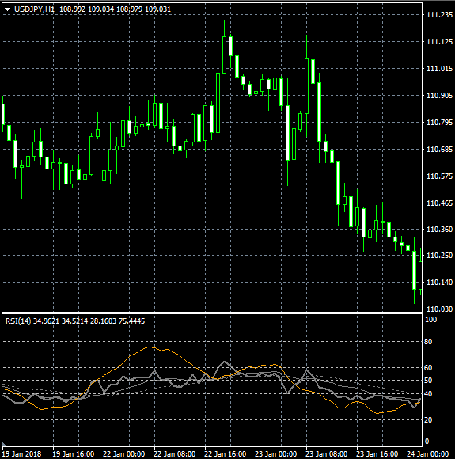Click the chart shift marker at bottom-left corner

(4, 444)
